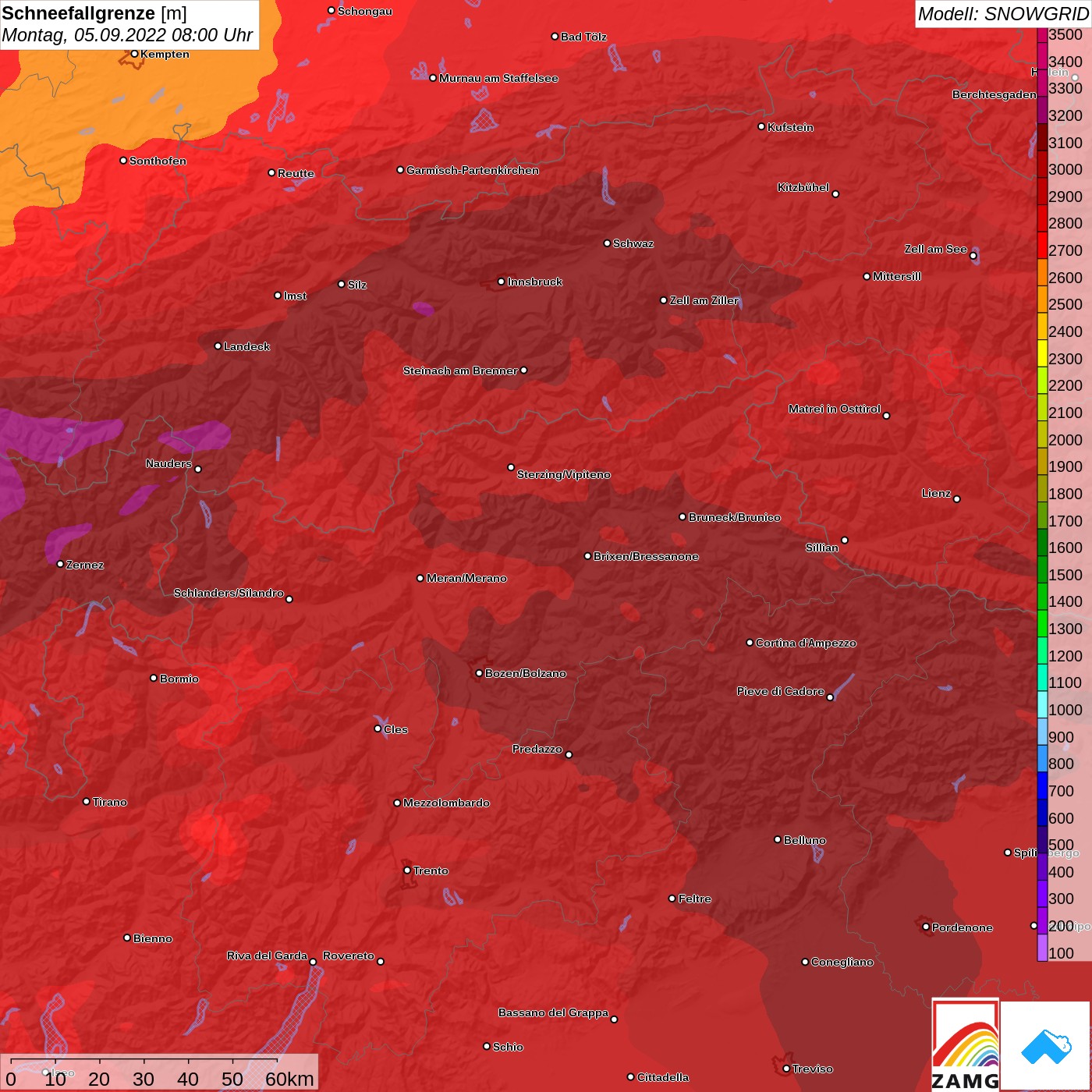Click the Cles label
The width and height of the screenshot is (1092, 1092).
click(x=395, y=729)
